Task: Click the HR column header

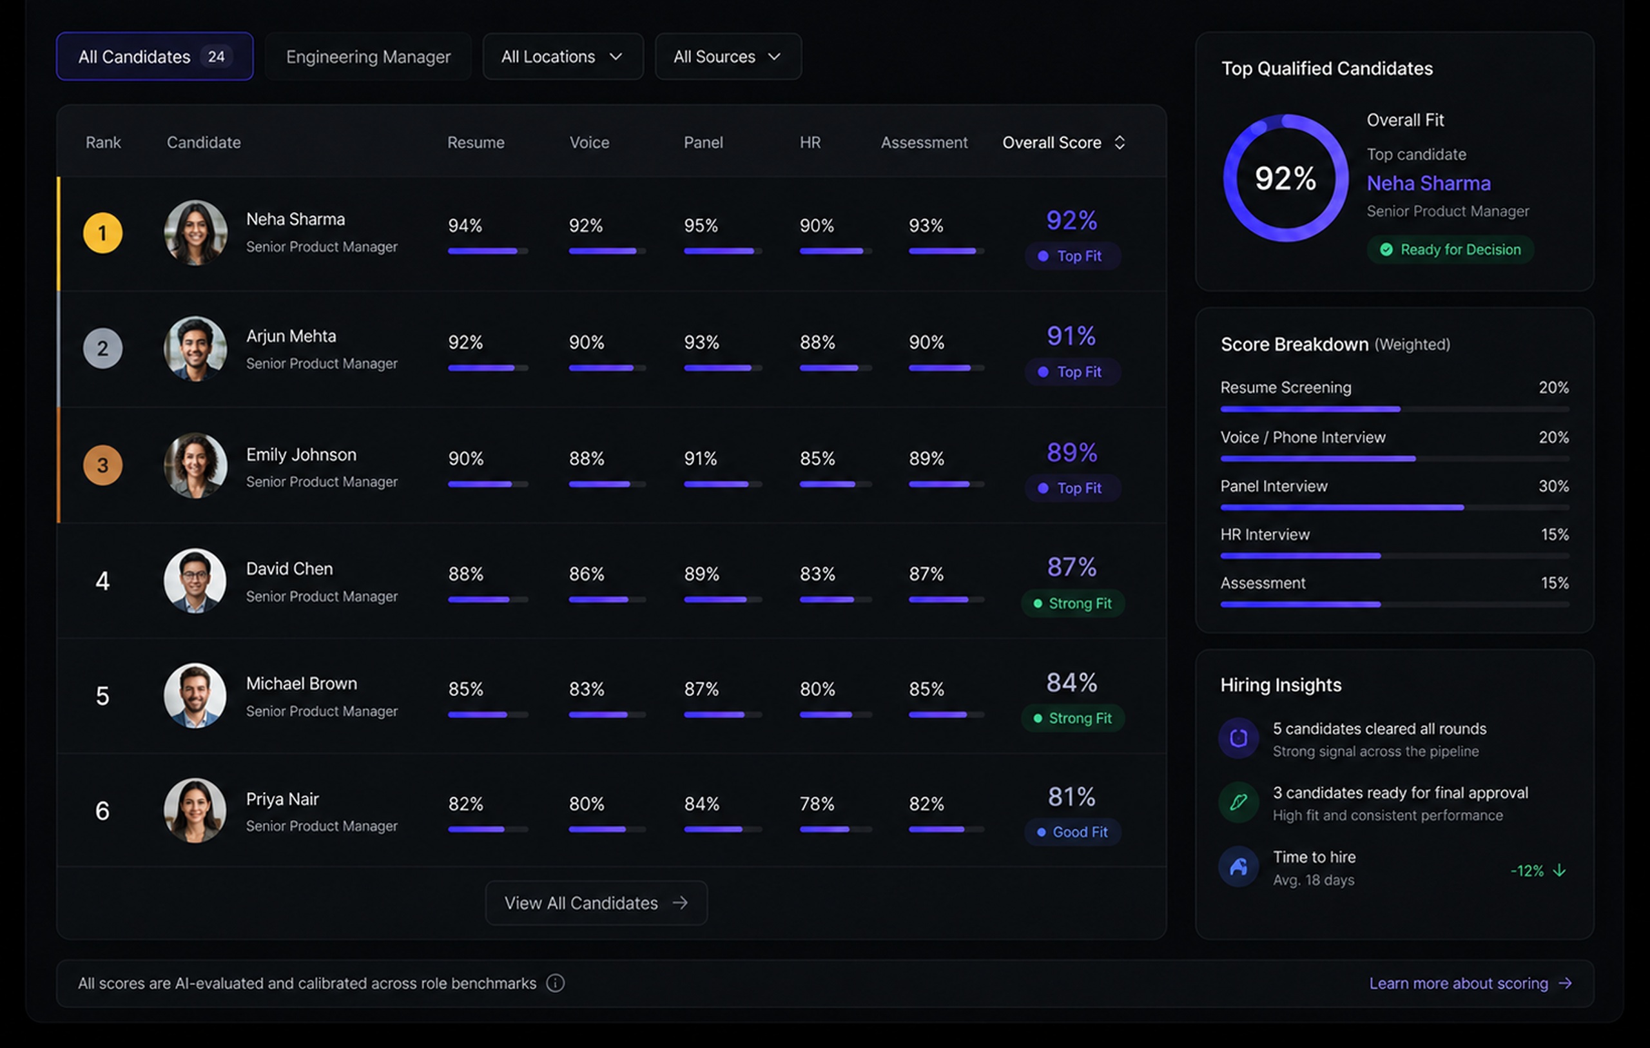Action: point(810,142)
